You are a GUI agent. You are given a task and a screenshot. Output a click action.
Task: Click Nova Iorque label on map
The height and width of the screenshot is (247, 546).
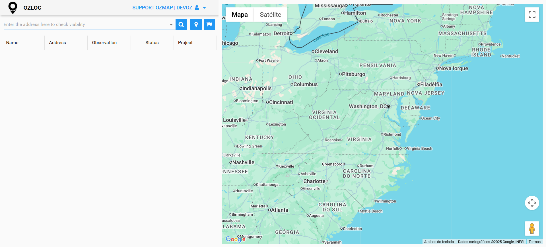pyautogui.click(x=454, y=68)
